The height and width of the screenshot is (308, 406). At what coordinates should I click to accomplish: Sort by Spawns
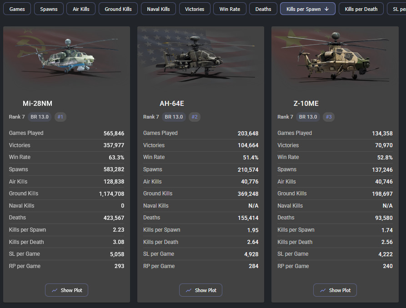(49, 9)
